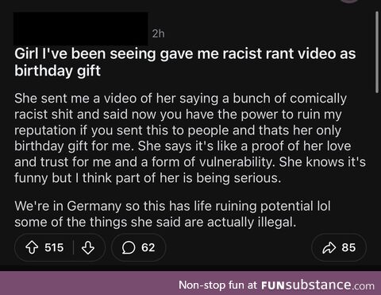Click the blacked-out username block
The width and height of the screenshot is (381, 295).
click(81, 29)
